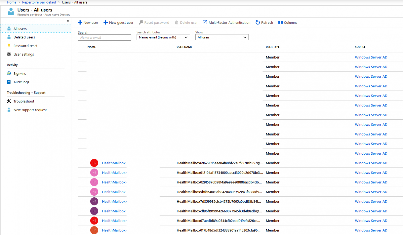The image size is (403, 235).
Task: Sort by the USER NAME column header
Action: click(x=184, y=47)
